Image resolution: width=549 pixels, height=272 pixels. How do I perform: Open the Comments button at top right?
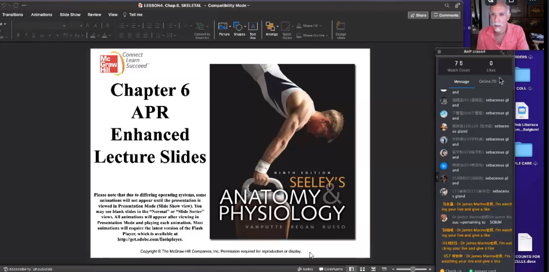446,15
